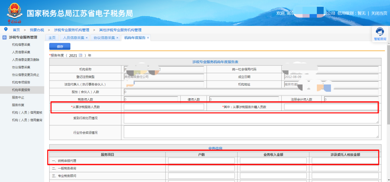Close the 人员信息采集 tab
This screenshot has height=182, width=390.
[86, 38]
